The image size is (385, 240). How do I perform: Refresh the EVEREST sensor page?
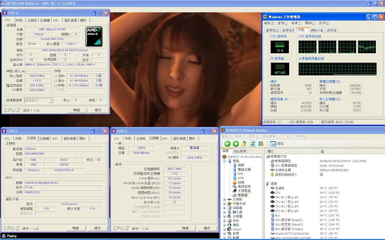(252, 144)
